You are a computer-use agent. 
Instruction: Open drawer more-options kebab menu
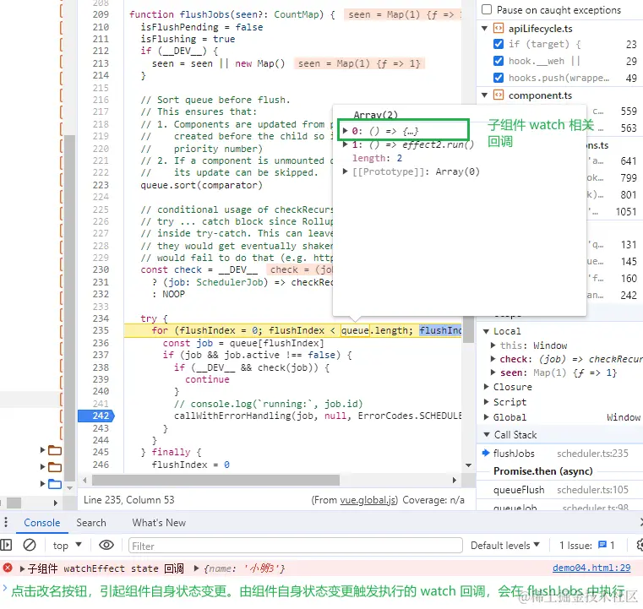point(6,522)
